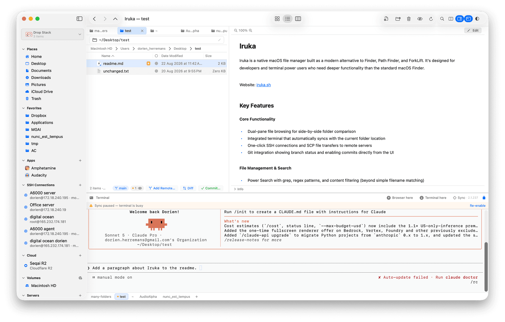This screenshot has width=505, height=322.
Task: Add a new SSH connection plus
Action: [80, 185]
